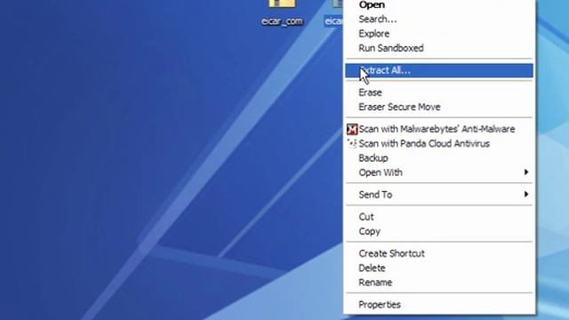This screenshot has height=320, width=569.
Task: Click Explore in the context menu
Action: click(x=438, y=34)
